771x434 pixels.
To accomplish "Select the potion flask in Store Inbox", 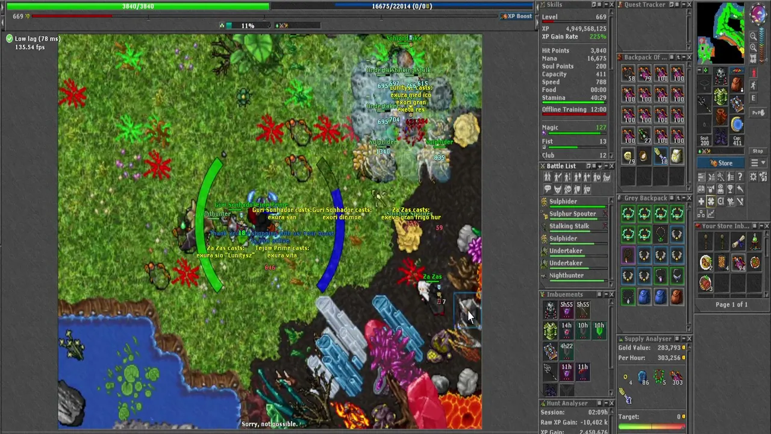I will tap(755, 242).
